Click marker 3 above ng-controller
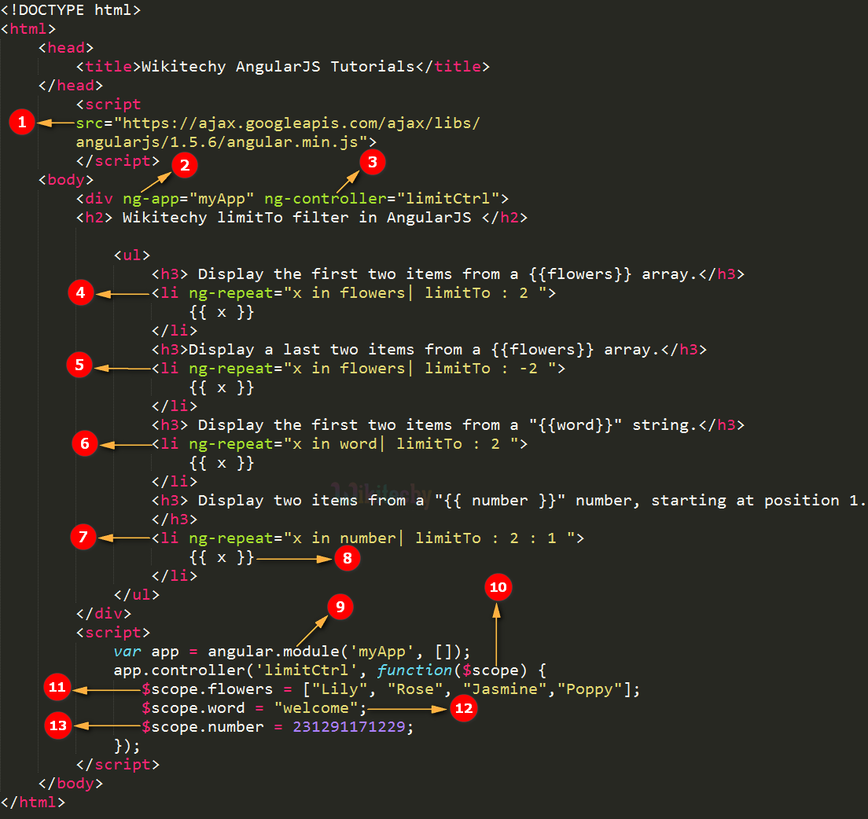868x819 pixels. (x=373, y=162)
